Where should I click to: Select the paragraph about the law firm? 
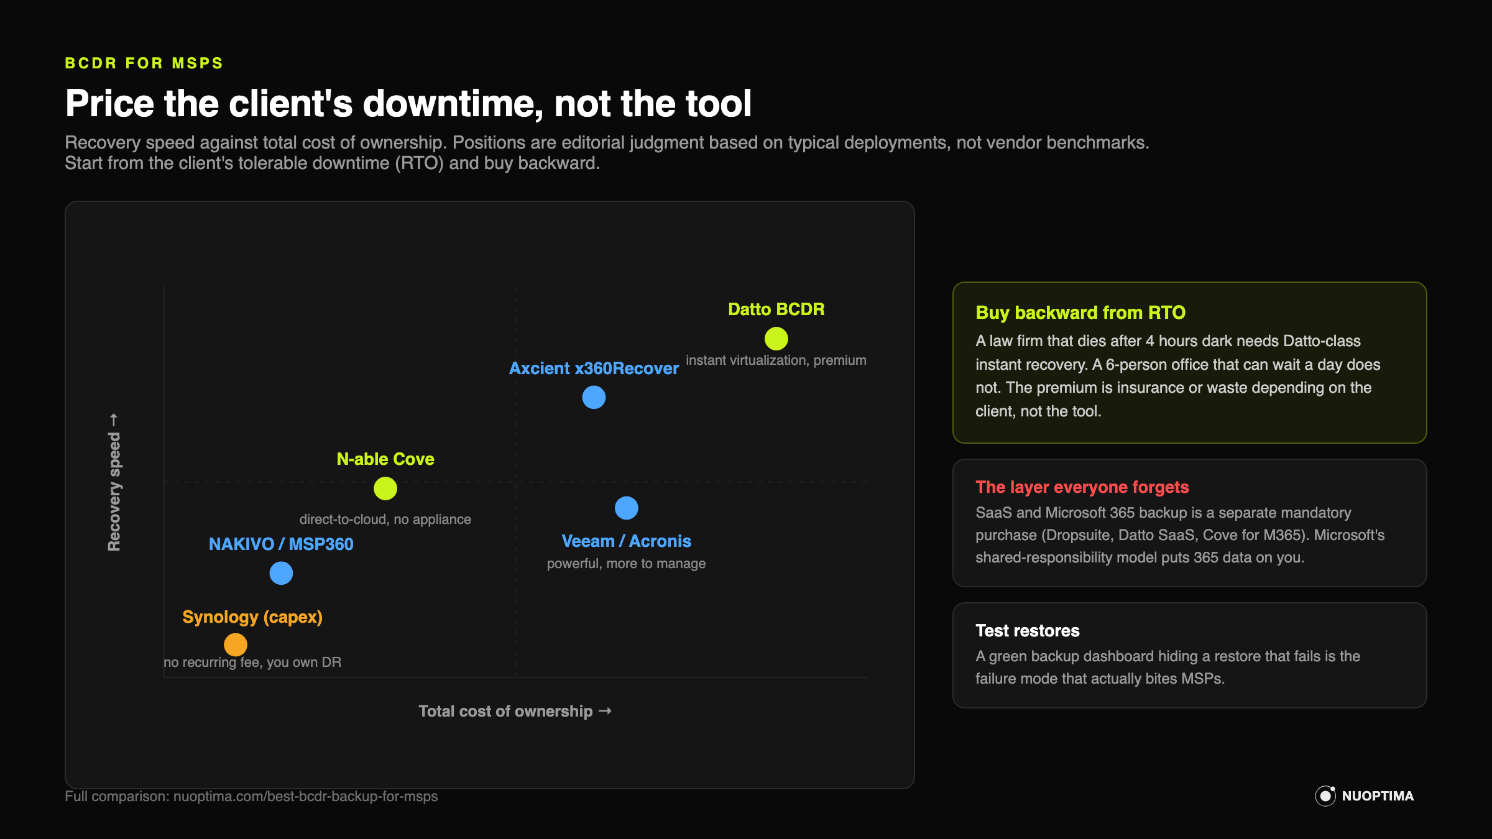tap(1177, 376)
